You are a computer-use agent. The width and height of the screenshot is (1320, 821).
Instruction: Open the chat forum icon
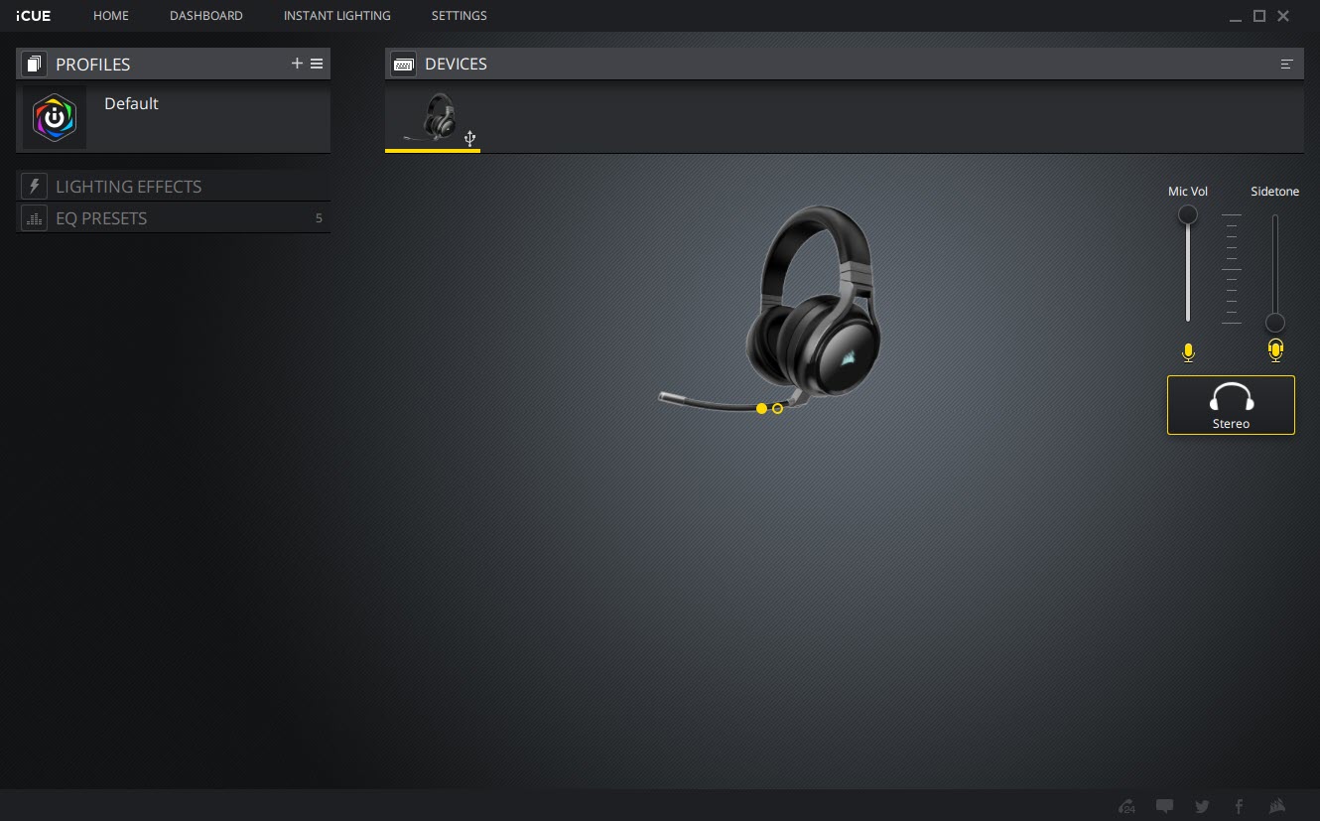coord(1165,806)
